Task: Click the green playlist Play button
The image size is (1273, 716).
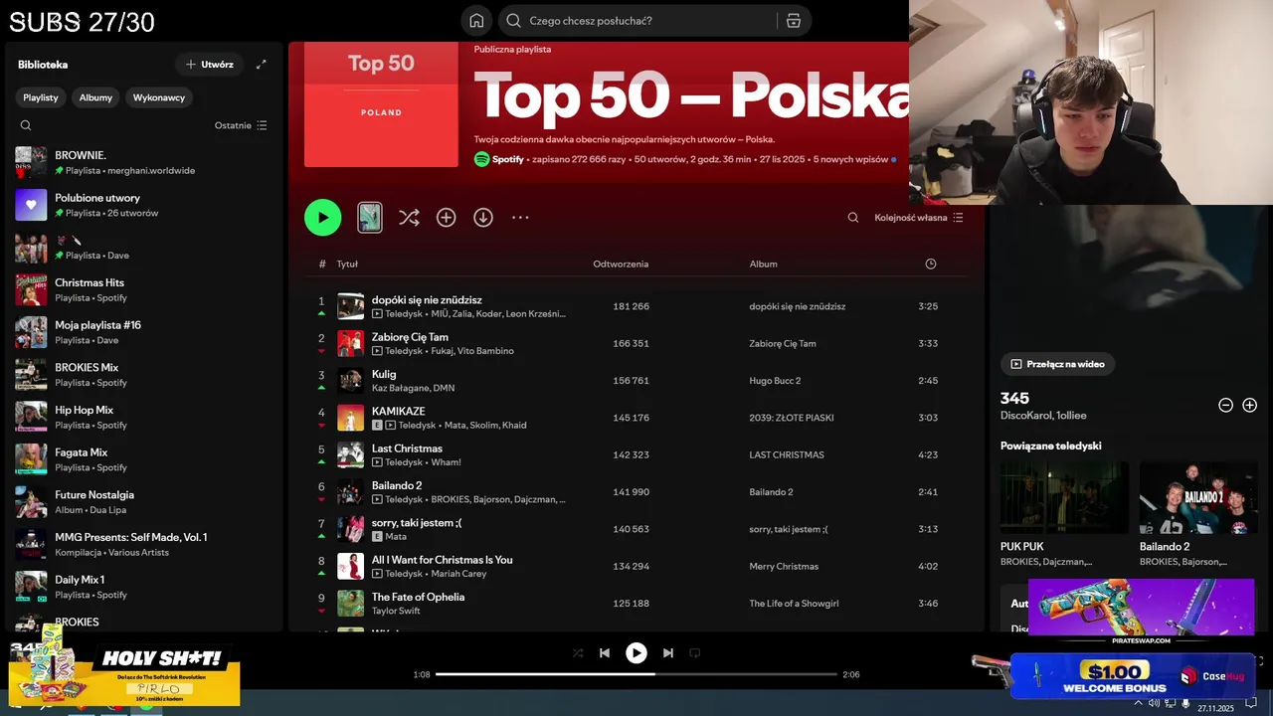Action: click(322, 218)
